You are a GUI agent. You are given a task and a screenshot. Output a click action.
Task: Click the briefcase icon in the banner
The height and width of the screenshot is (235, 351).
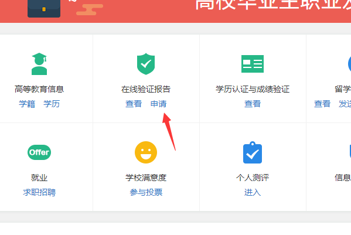(x=44, y=9)
